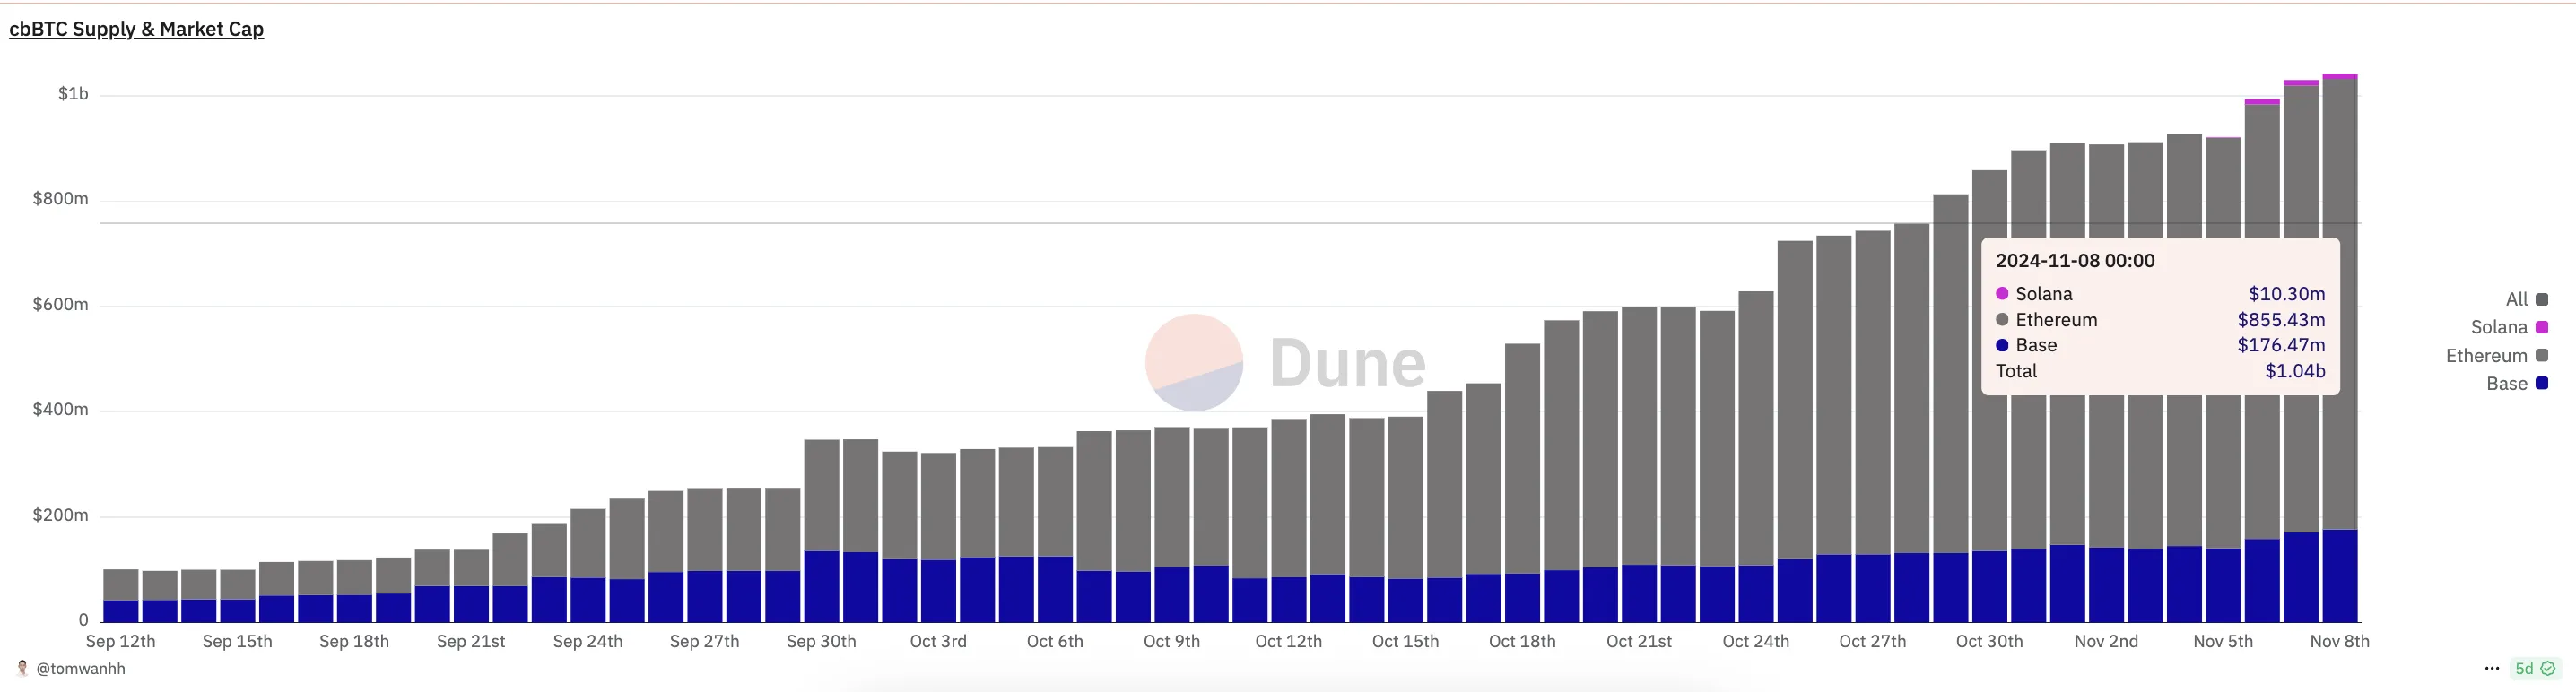Click the Oct 24th x-axis date label
Screen dimensions: 2576x692
(1756, 641)
